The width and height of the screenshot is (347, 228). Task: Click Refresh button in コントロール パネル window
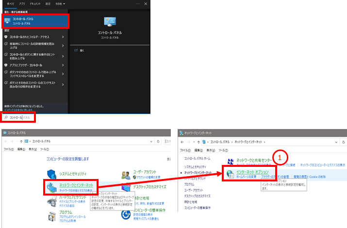coord(158,141)
